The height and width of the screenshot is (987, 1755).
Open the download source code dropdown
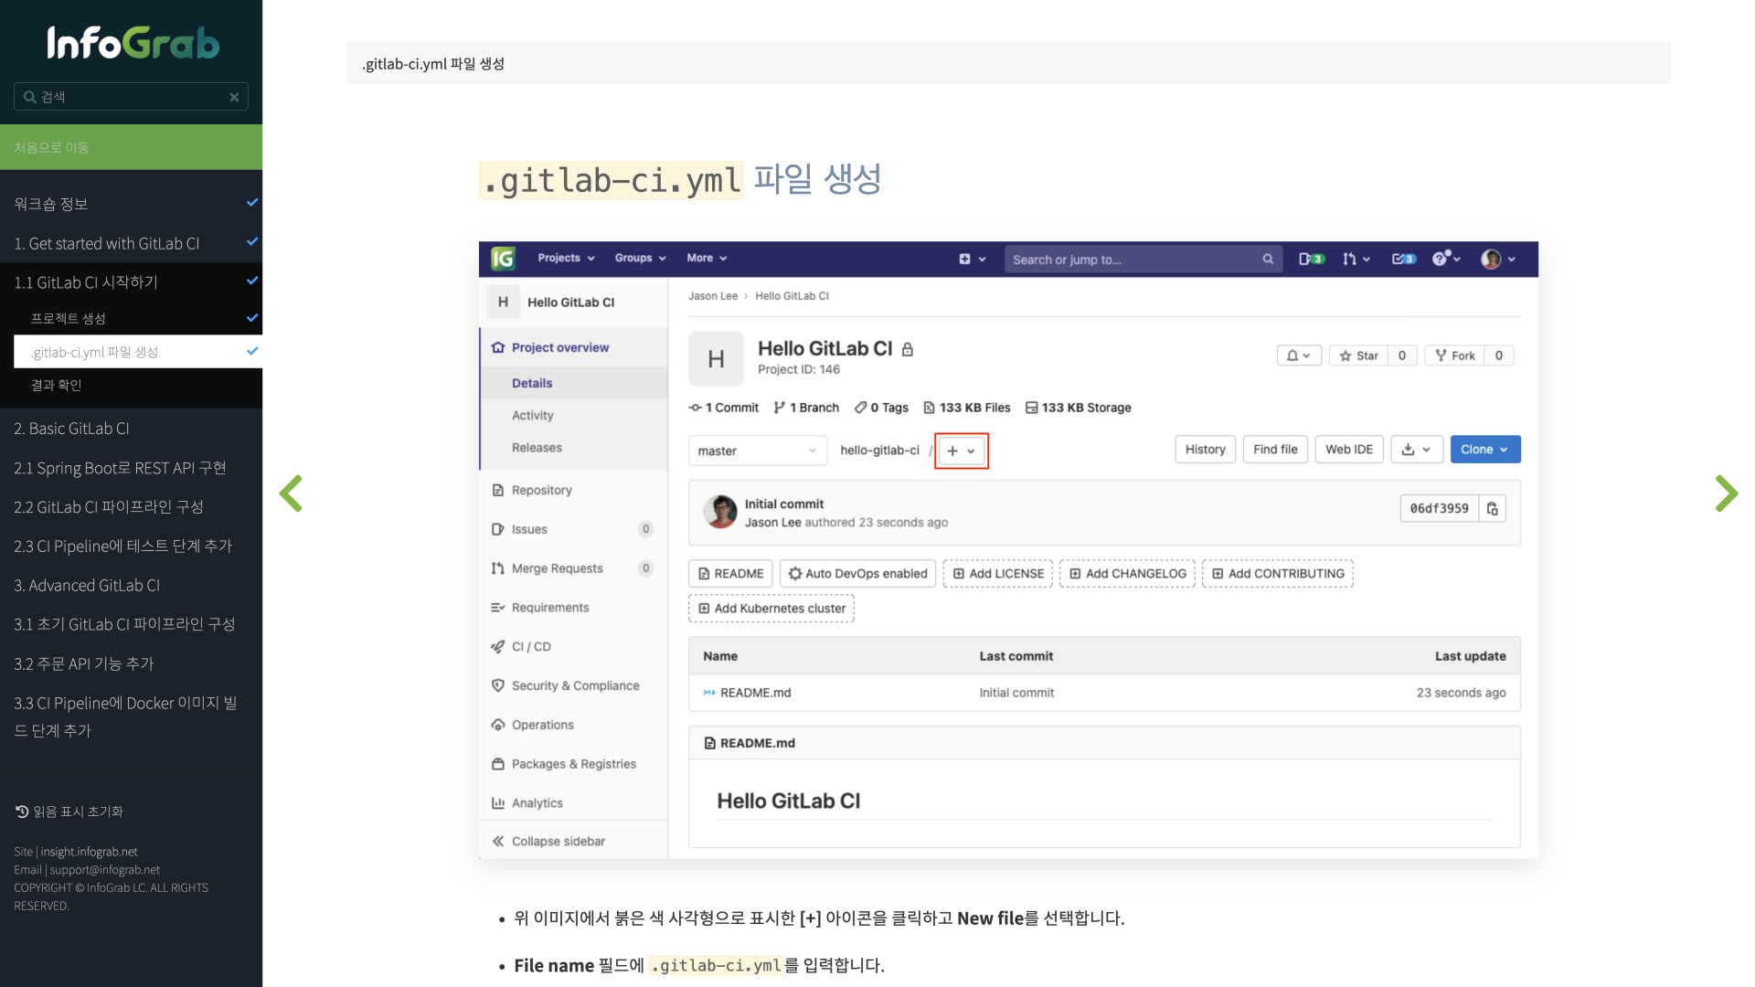point(1417,450)
